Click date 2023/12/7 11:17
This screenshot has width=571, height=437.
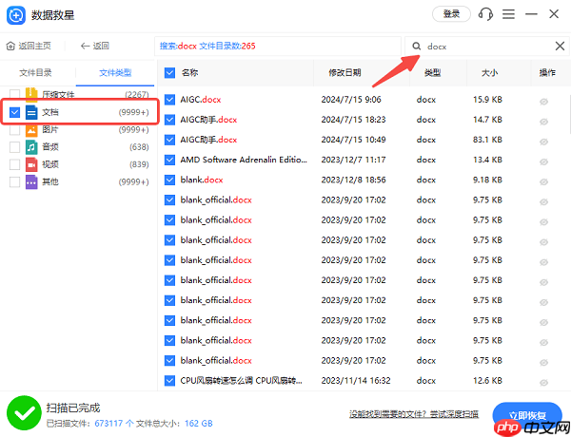coord(353,160)
